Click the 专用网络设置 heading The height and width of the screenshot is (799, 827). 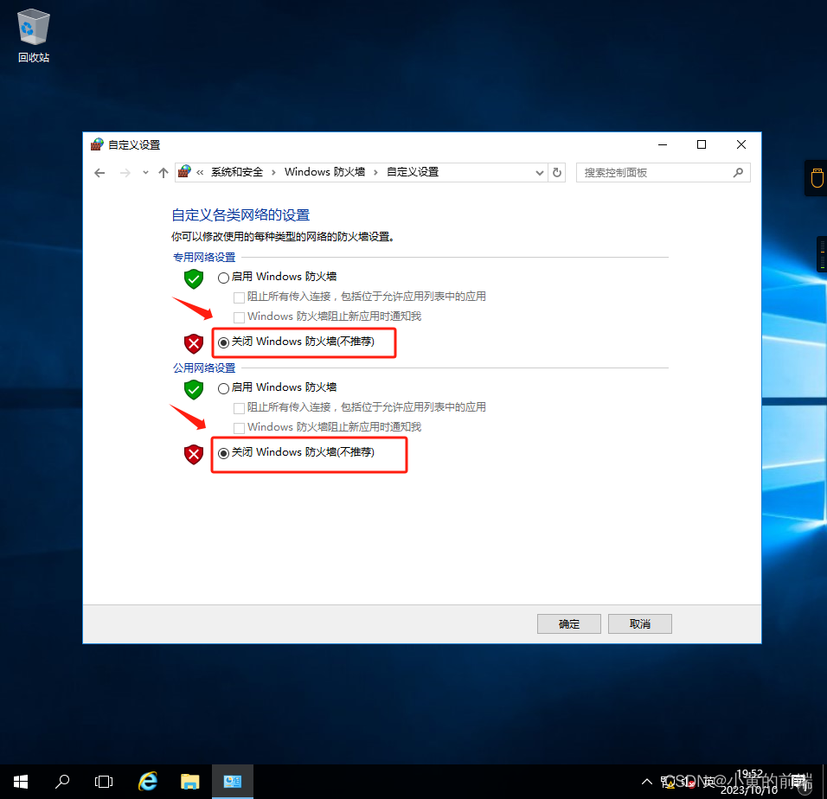coord(204,257)
